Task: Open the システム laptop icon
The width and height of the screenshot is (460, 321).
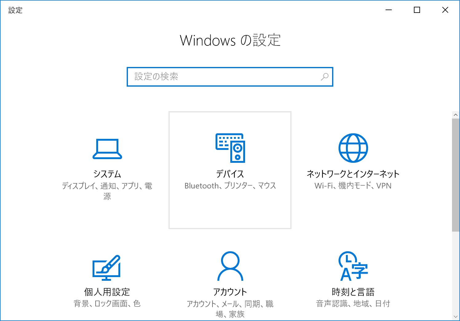Action: point(107,149)
